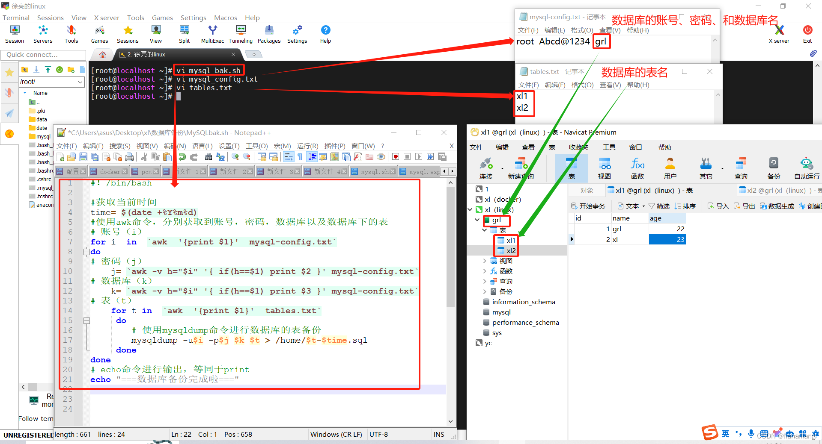Open the paper-plane Macros sidebar tab

click(x=9, y=113)
